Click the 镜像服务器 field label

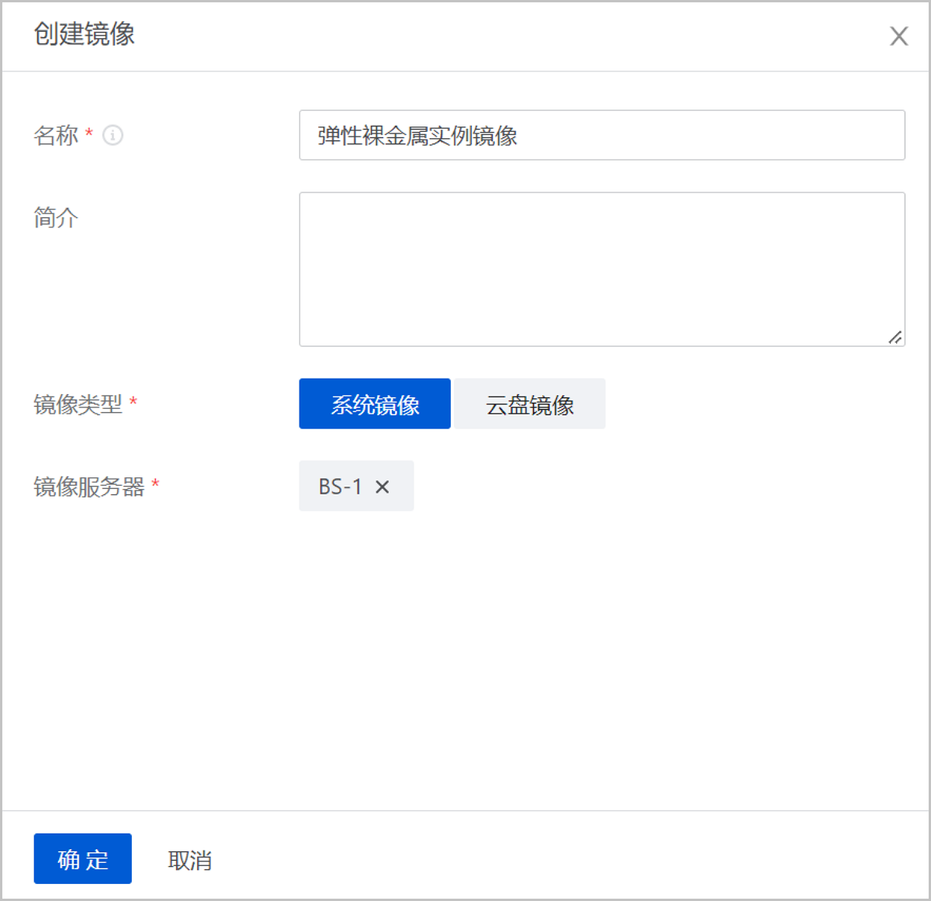click(88, 487)
